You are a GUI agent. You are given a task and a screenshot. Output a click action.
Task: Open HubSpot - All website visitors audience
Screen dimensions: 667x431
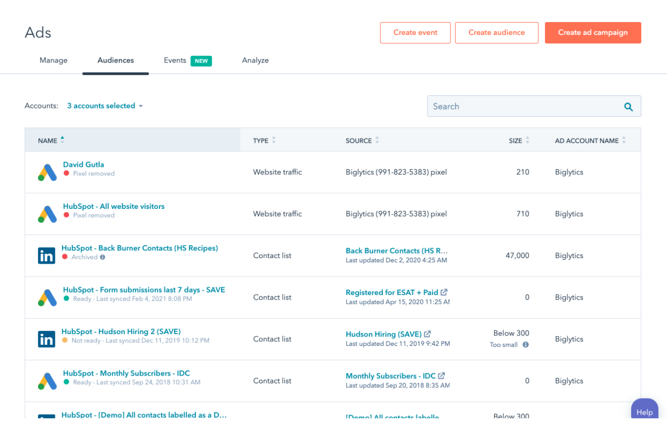[114, 206]
